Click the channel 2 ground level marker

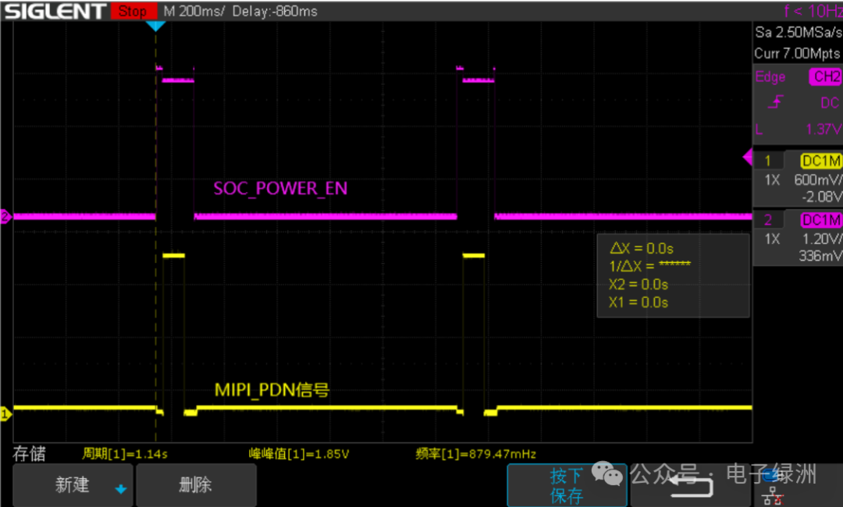point(5,216)
